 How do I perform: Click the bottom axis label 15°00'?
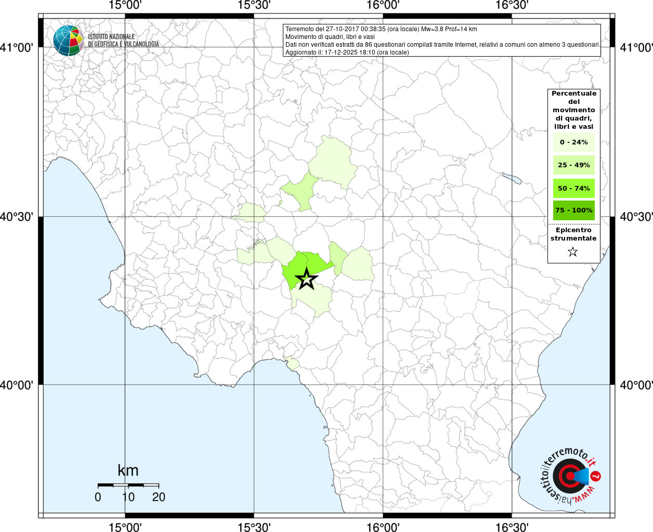(x=125, y=527)
